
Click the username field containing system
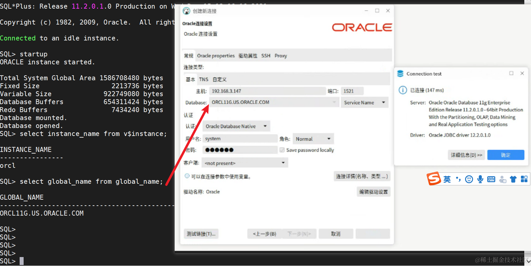pyautogui.click(x=240, y=139)
